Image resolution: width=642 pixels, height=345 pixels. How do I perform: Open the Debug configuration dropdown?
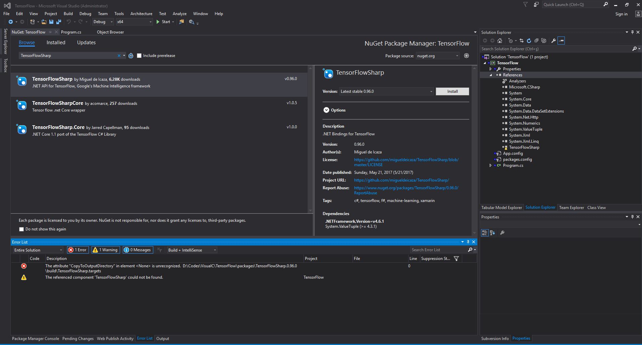click(x=103, y=22)
